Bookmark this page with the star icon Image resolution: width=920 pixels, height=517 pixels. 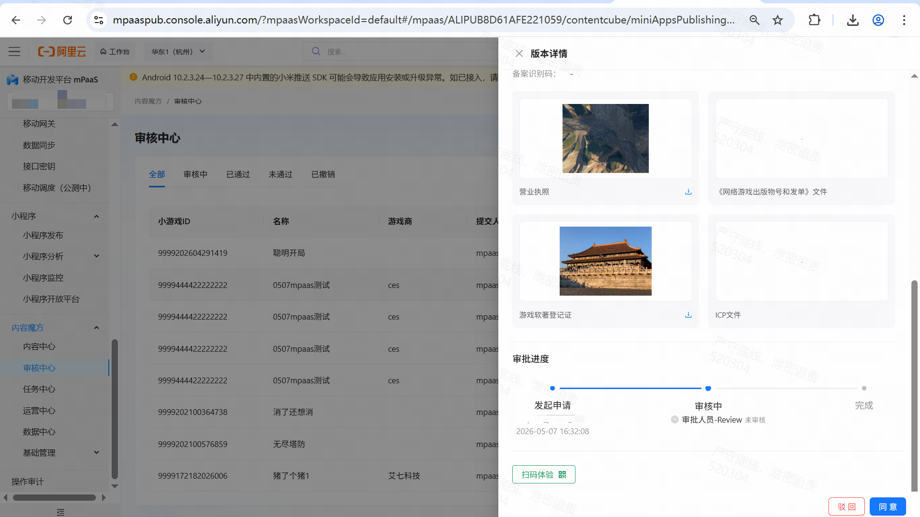(x=778, y=20)
